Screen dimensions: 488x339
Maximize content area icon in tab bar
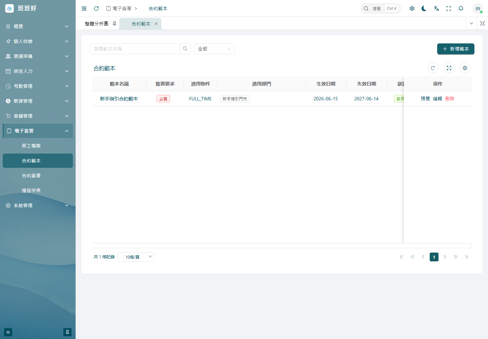(483, 23)
